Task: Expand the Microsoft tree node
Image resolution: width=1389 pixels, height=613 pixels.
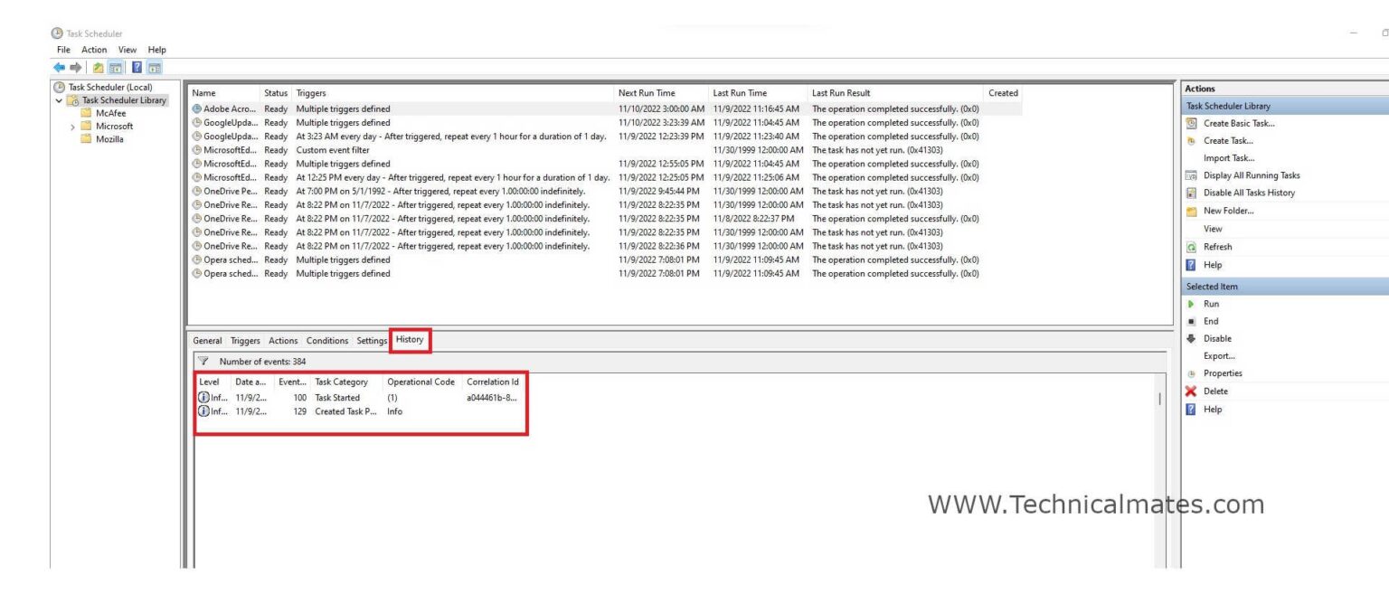Action: (74, 126)
